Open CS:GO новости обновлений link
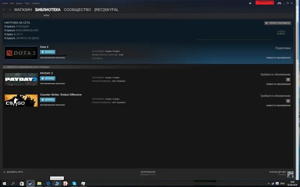 [278, 105]
